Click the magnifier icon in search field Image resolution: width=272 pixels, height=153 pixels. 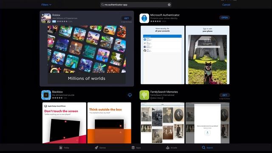[x=102, y=5]
